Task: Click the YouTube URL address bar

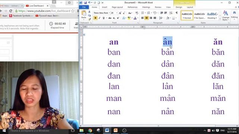Action: click(44, 11)
